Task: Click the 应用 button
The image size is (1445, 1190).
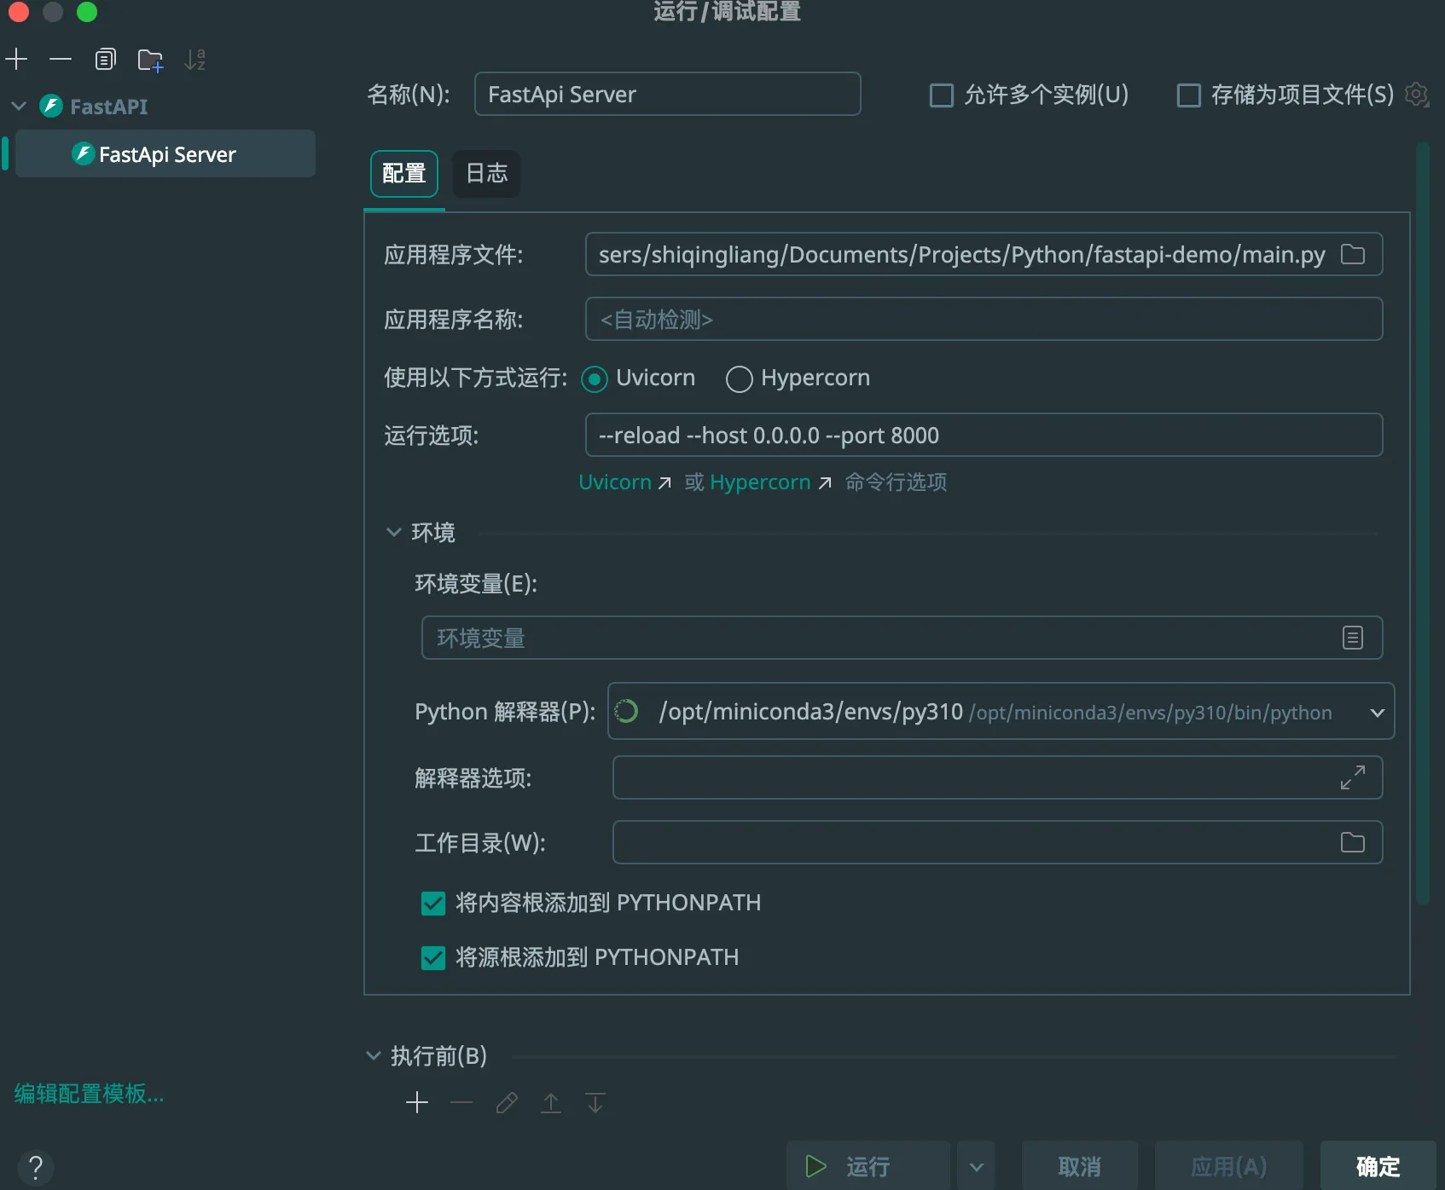Action: (1229, 1166)
